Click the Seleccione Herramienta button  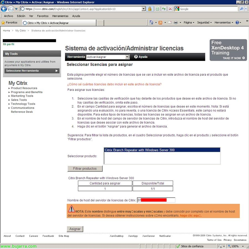[32, 71]
